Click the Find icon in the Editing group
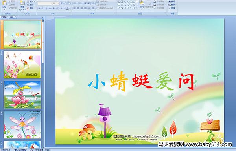Viewport: 236px width, 151px height. click(172, 2)
